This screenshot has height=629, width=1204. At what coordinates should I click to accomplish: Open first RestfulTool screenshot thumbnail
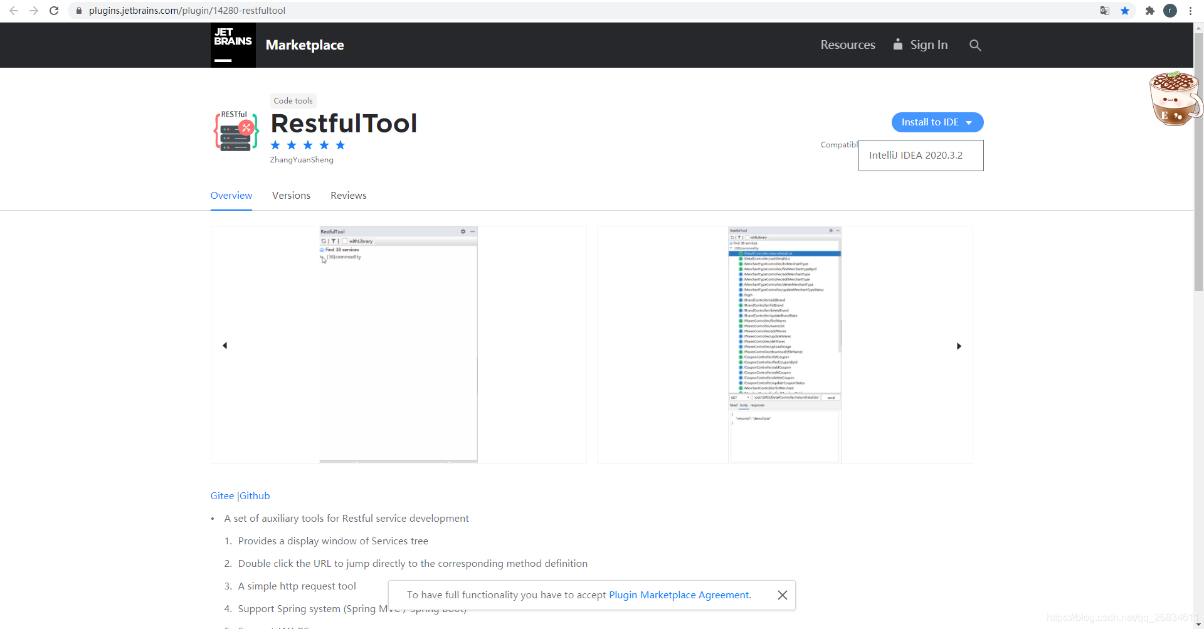point(399,345)
